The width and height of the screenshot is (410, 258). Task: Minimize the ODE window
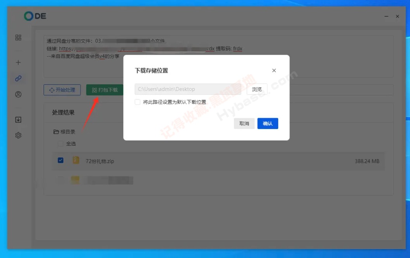pyautogui.click(x=386, y=16)
